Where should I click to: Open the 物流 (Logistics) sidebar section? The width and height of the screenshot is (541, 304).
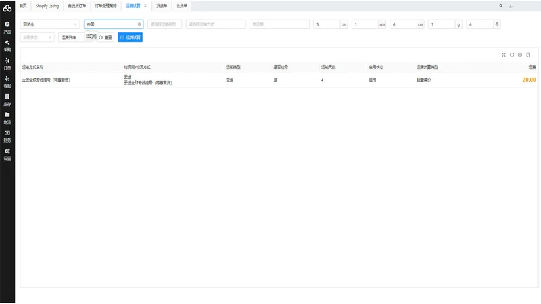pos(7,118)
